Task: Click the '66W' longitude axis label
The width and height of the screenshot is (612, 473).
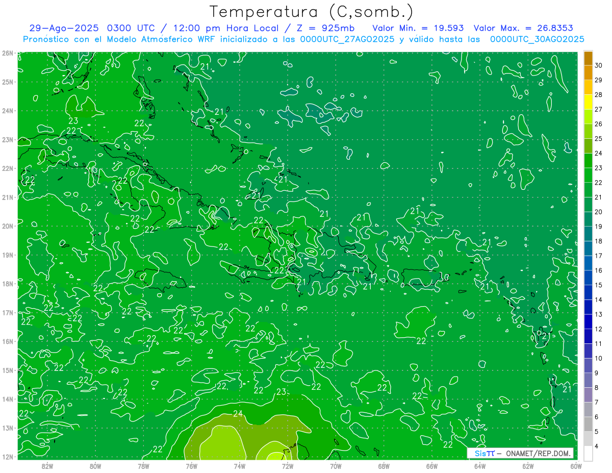Action: [432, 466]
